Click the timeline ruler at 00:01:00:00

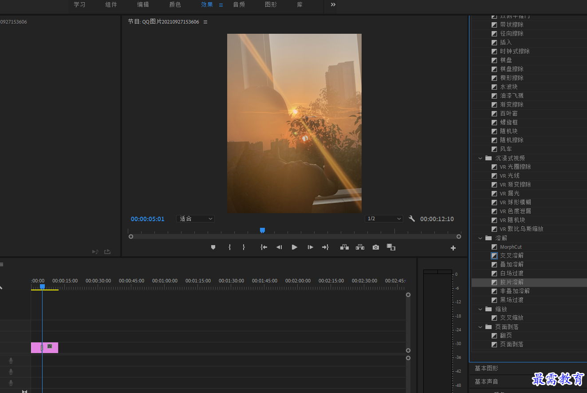click(x=165, y=281)
